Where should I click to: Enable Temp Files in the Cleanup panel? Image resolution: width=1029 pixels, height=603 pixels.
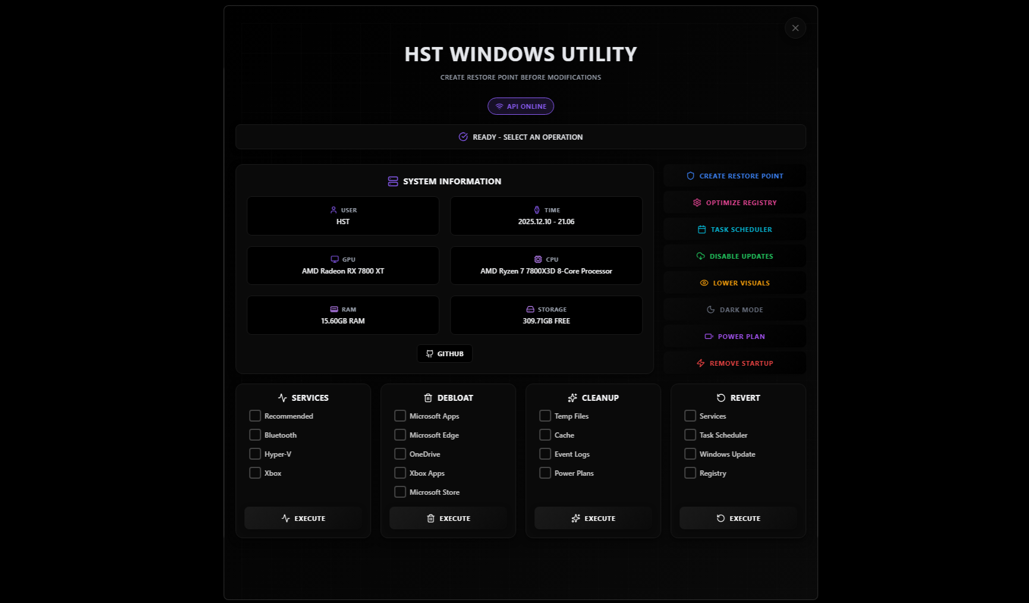tap(545, 416)
